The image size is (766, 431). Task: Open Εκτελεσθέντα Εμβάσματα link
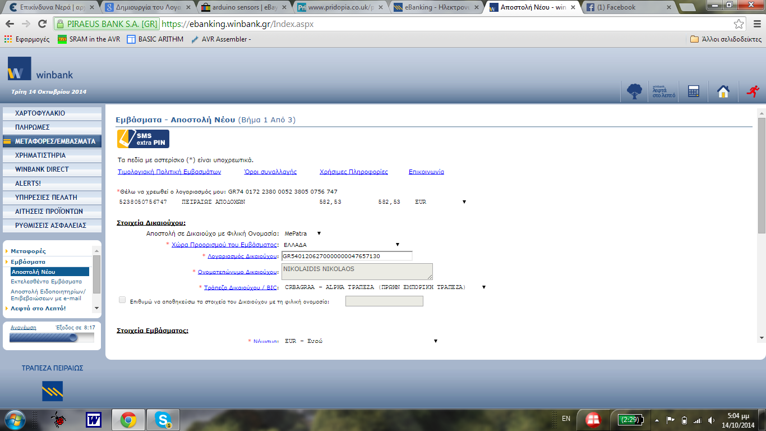(x=46, y=281)
